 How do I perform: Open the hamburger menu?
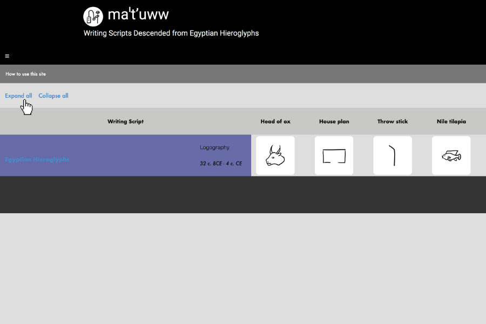[7, 56]
